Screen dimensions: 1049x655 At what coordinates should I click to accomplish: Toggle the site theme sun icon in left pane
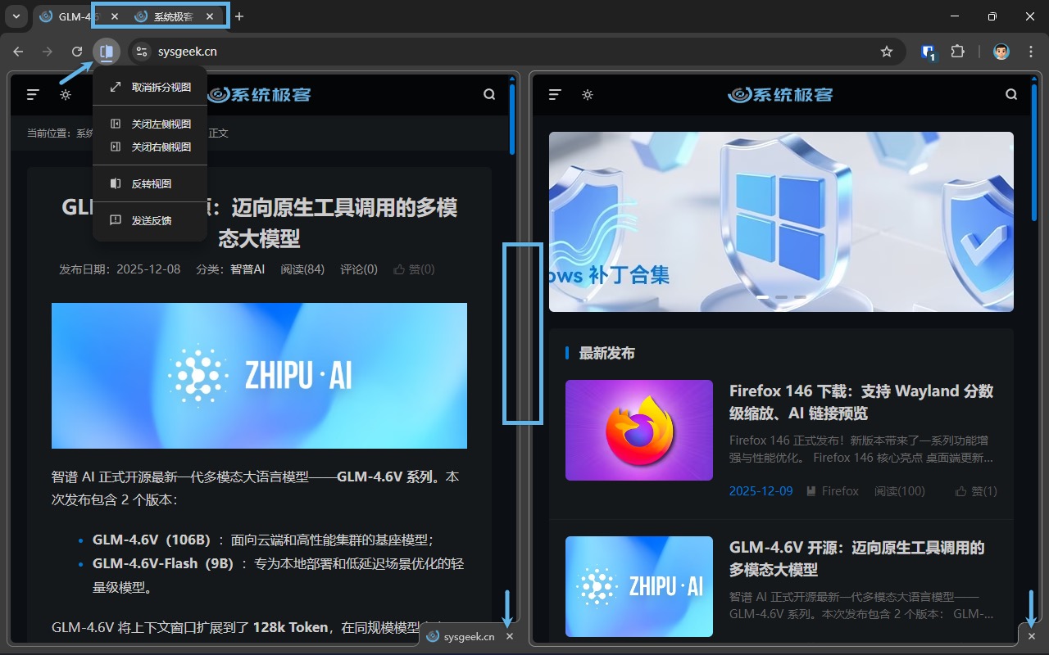pyautogui.click(x=66, y=94)
